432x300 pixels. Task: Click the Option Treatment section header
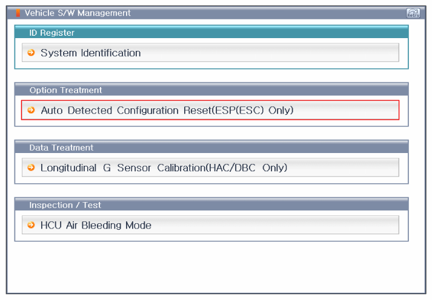(x=65, y=90)
